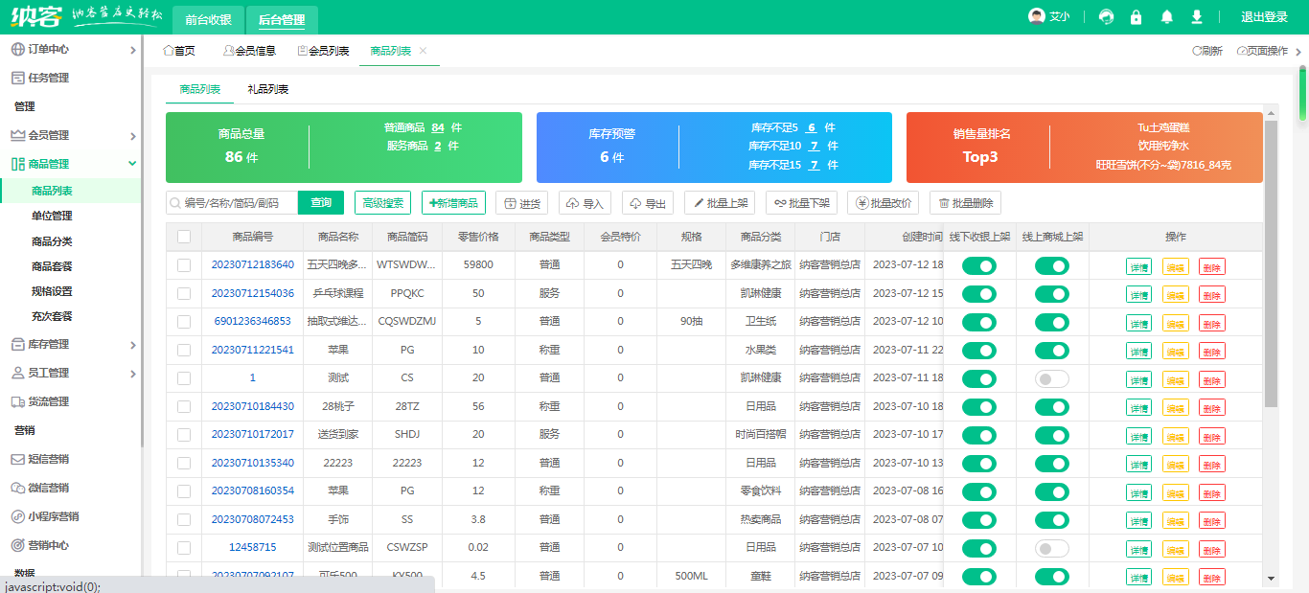Screen dimensions: 1309x593
Task: Open notifications via the bell icon
Action: pos(1166,17)
